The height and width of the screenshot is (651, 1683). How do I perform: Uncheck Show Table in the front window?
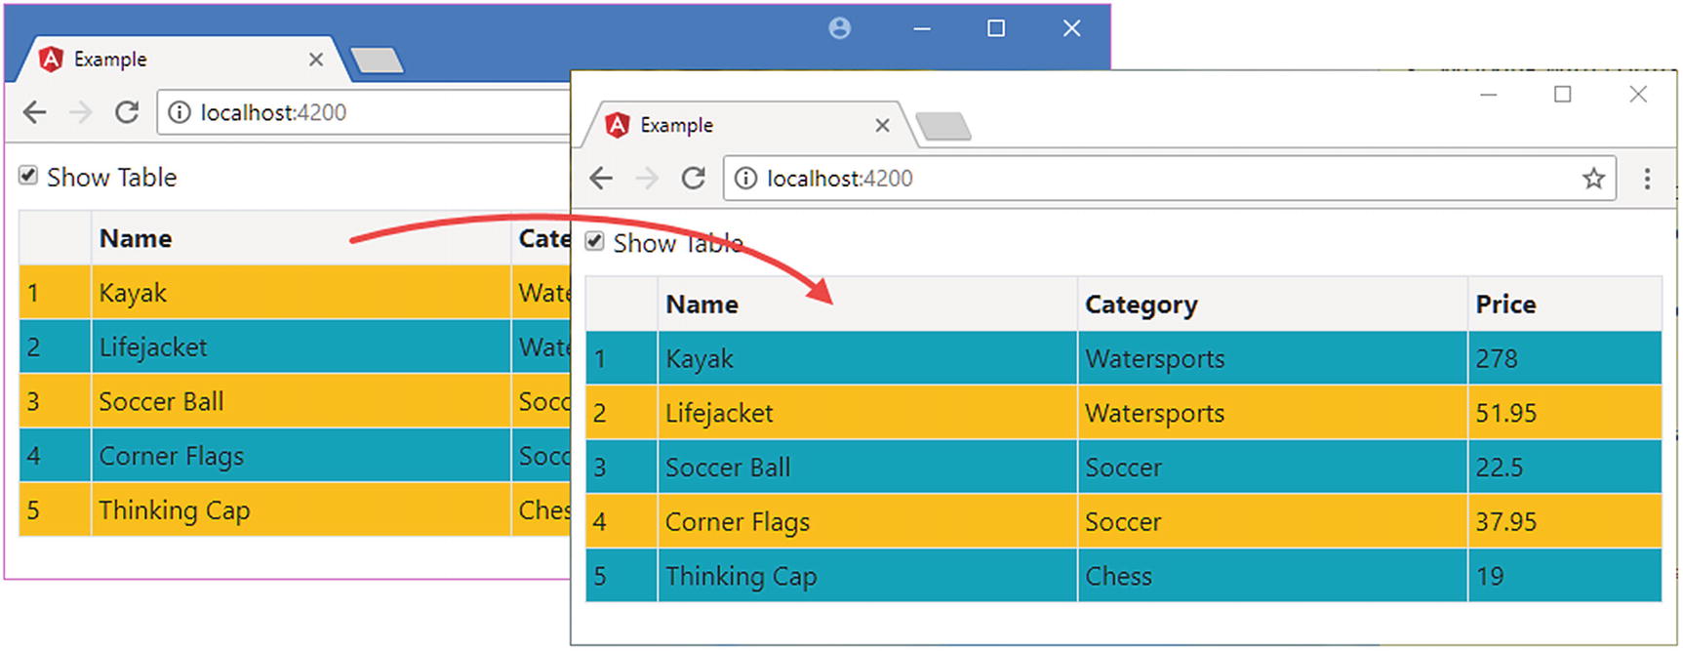595,242
